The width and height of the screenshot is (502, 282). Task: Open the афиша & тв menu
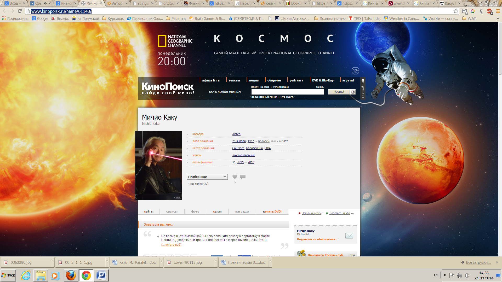tap(211, 80)
